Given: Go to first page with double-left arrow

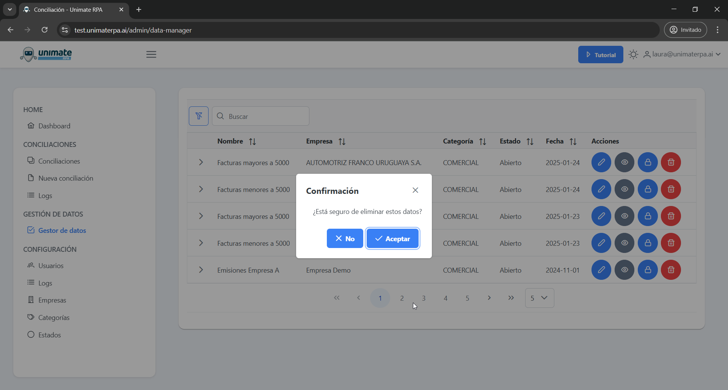Looking at the screenshot, I should [337, 298].
